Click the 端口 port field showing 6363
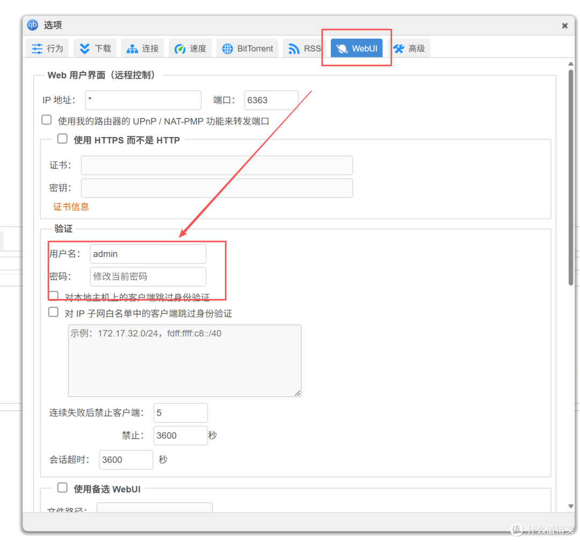580x542 pixels. [271, 100]
